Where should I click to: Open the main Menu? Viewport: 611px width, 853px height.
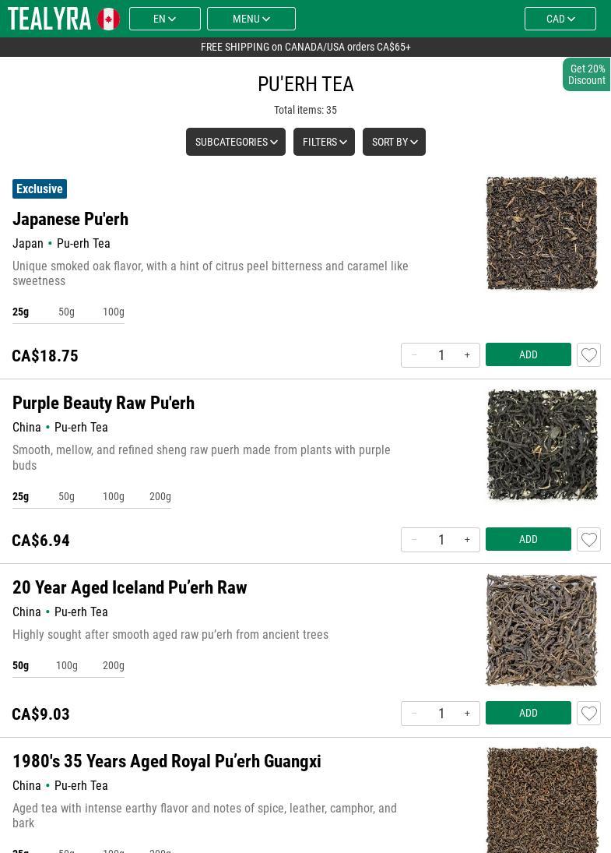(251, 19)
